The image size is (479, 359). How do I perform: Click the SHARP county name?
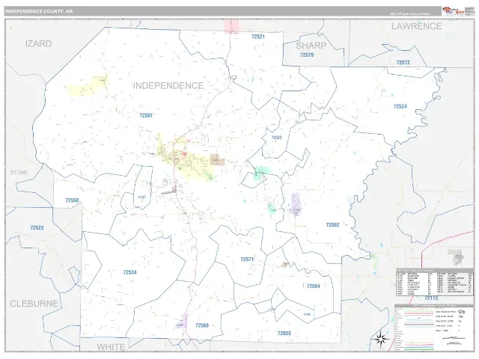click(x=311, y=46)
